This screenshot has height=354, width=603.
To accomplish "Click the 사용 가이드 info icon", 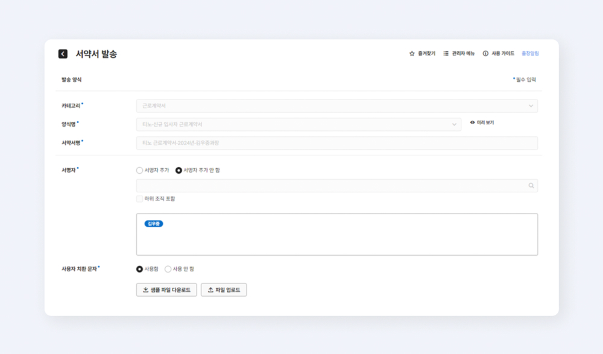I will coord(485,54).
